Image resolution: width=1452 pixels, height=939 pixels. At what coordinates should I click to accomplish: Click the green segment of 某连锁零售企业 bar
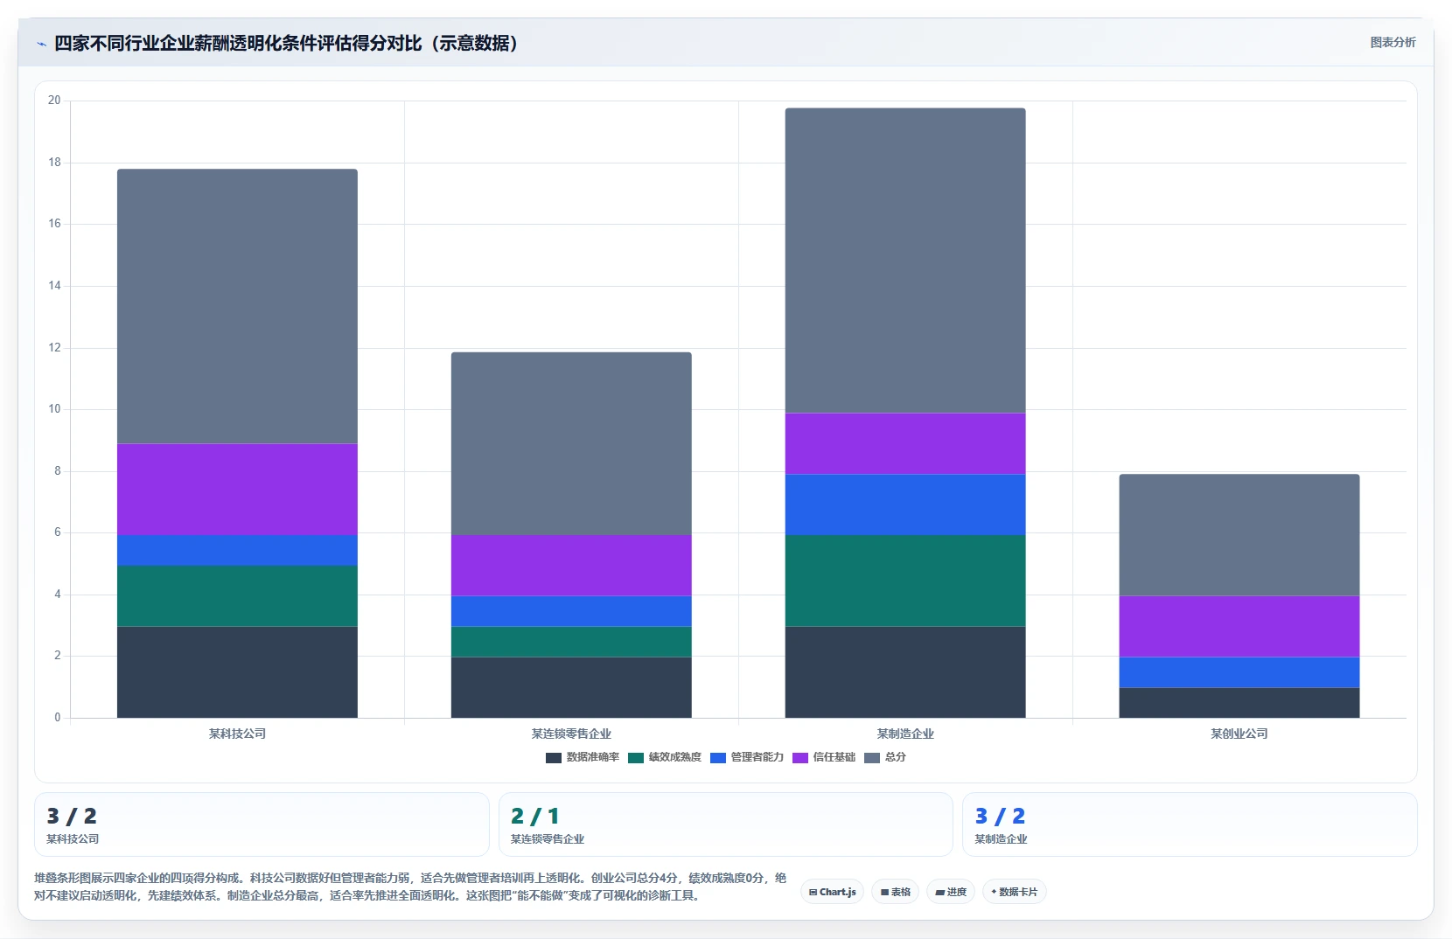571,641
